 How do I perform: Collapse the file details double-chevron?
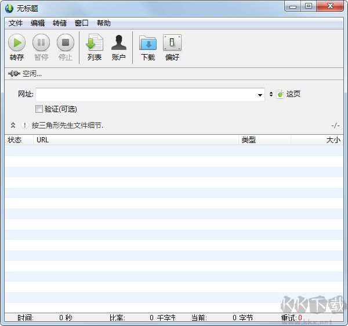click(13, 125)
